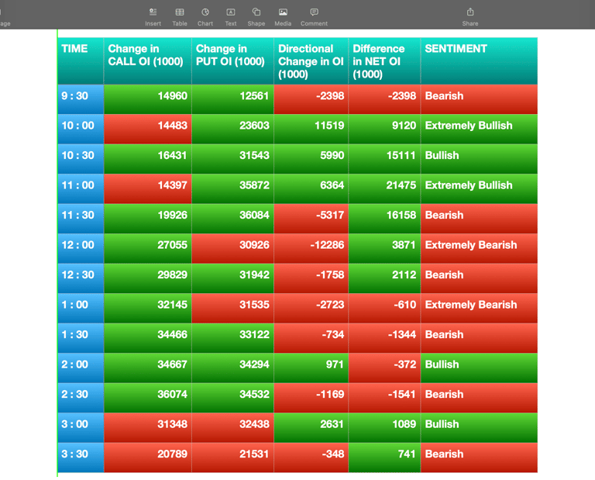
Task: Insert a Chart from the toolbar
Action: pyautogui.click(x=205, y=17)
